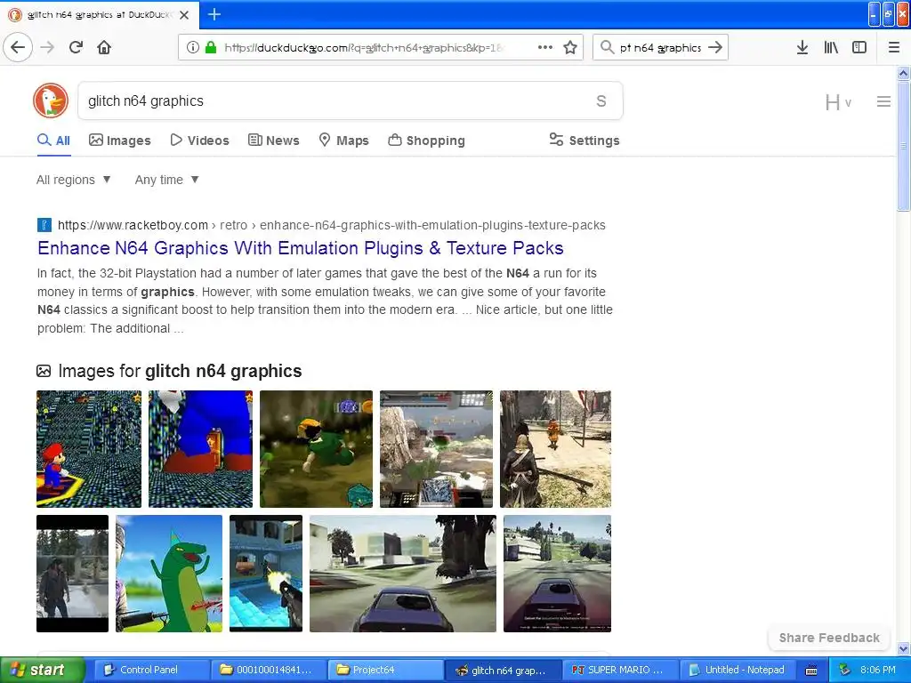Expand the Any time filter

(x=166, y=180)
